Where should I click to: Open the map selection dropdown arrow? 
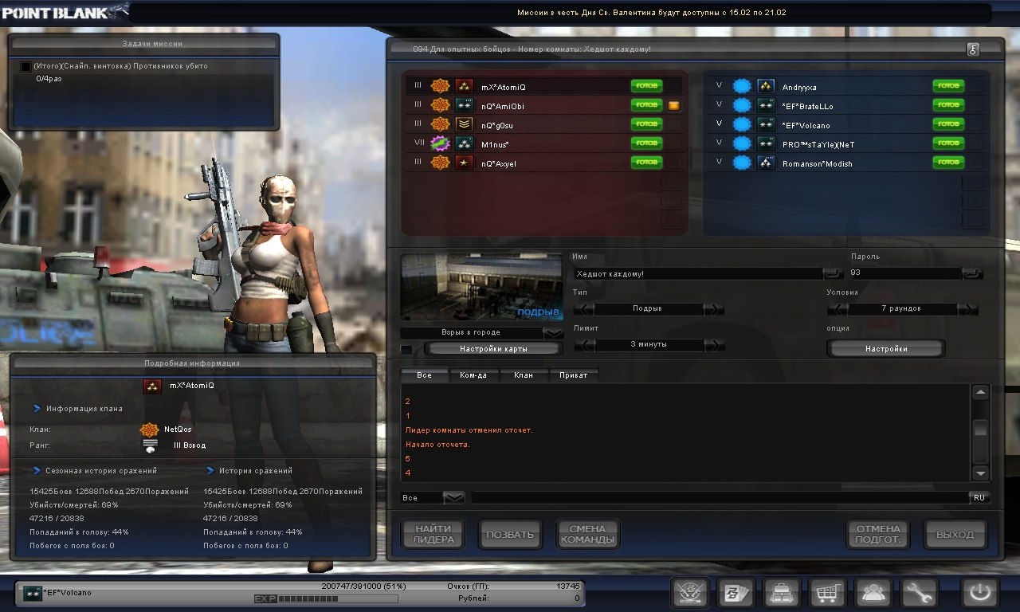tap(553, 332)
